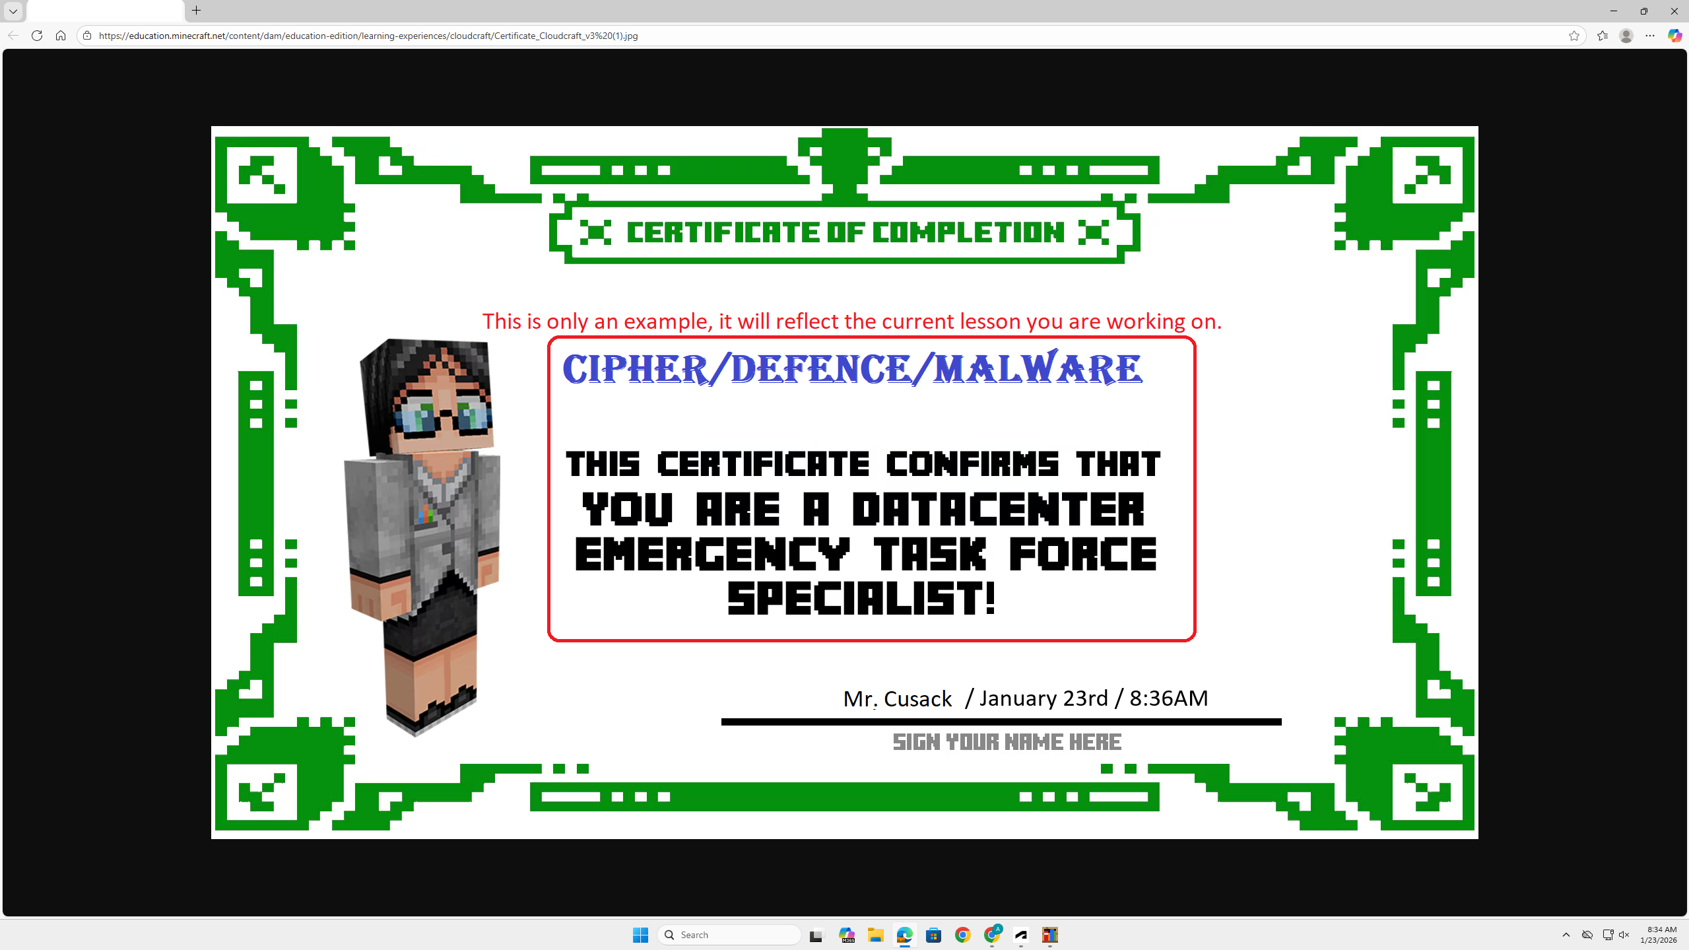Click the address bar URL
Screen dimensions: 1689x950
tap(368, 36)
